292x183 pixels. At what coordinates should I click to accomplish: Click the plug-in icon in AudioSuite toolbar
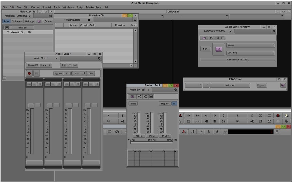pyautogui.click(x=204, y=38)
